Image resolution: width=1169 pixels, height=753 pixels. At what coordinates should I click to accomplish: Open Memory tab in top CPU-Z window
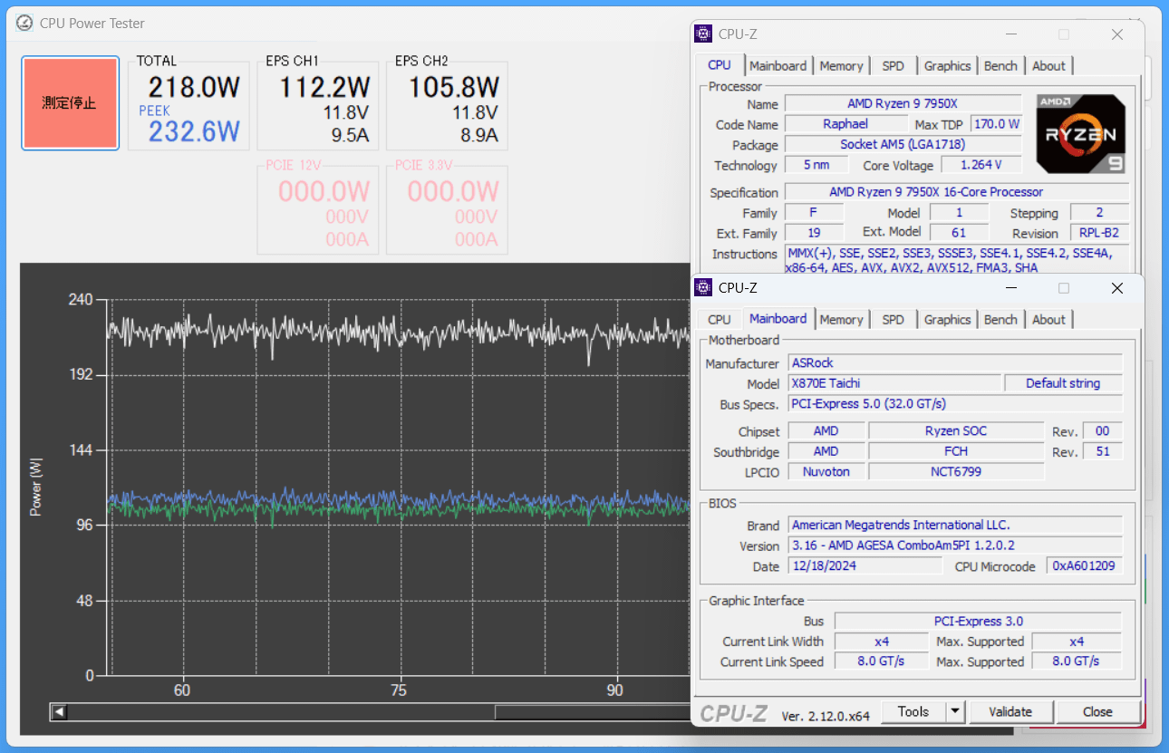click(x=841, y=66)
